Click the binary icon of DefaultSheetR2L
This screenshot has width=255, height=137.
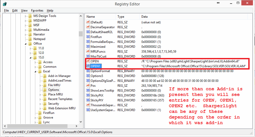88,32
